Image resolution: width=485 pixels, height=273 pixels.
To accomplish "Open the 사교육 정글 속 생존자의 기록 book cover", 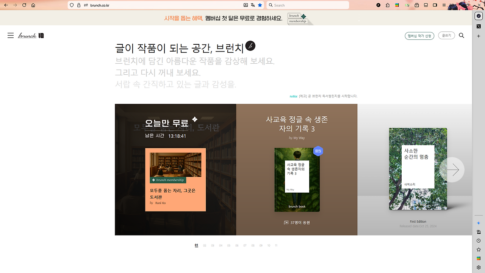I will (x=297, y=180).
